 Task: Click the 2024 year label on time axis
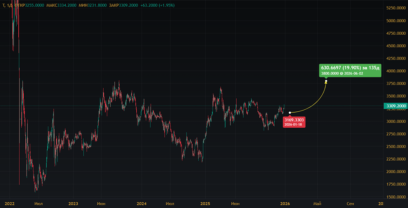coord(141,204)
